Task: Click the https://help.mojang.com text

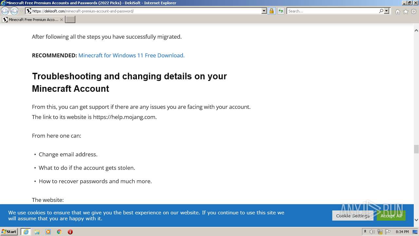Action: coord(125,117)
